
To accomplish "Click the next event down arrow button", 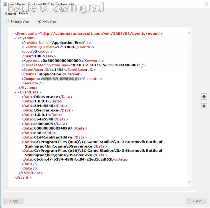I will tap(204, 106).
